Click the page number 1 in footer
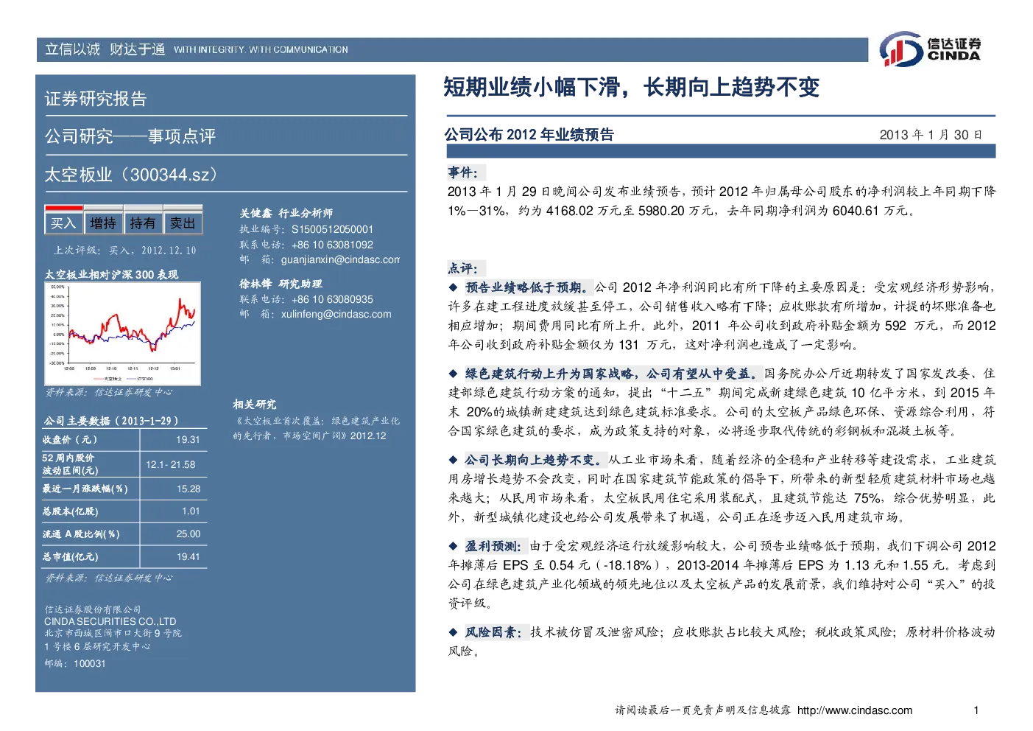Screen dimensions: 1033x731 [976, 710]
